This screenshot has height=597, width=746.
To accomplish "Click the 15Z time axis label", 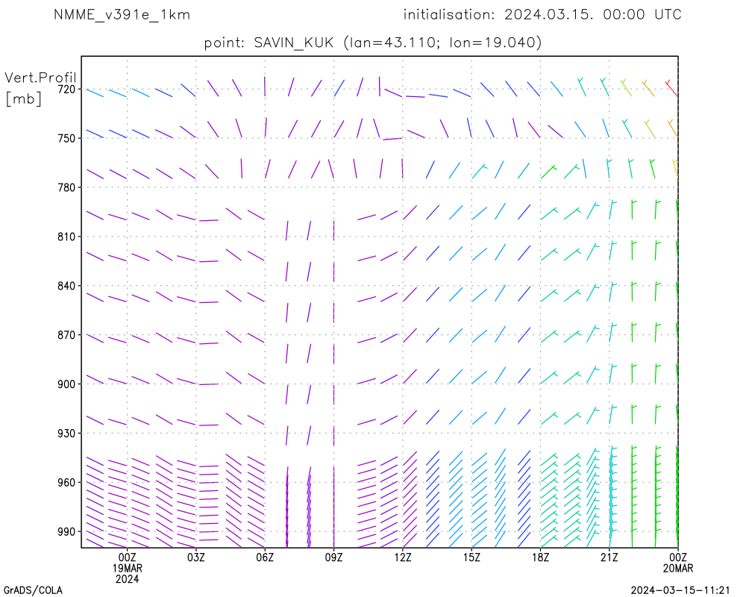I will coord(471,557).
